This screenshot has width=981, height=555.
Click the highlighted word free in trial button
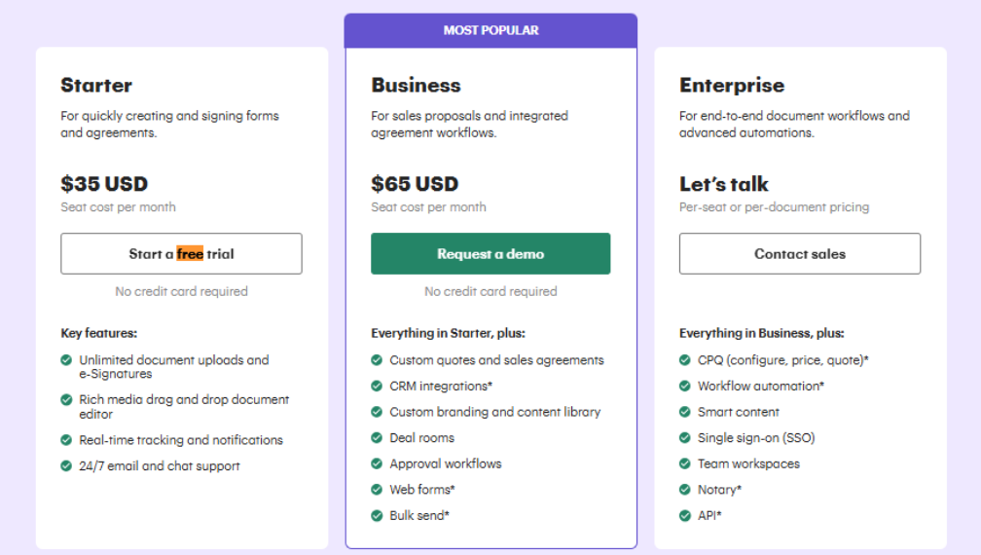(190, 253)
